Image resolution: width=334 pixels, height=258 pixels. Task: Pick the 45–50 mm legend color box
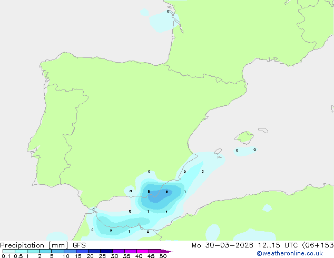click(155, 251)
